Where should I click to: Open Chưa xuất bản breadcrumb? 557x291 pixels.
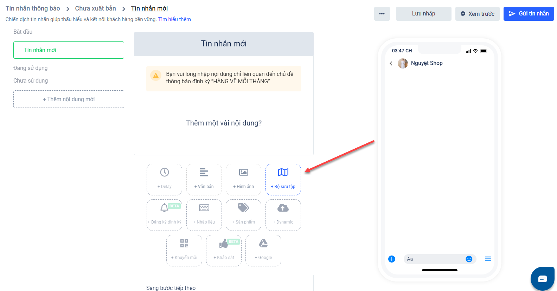pyautogui.click(x=95, y=8)
